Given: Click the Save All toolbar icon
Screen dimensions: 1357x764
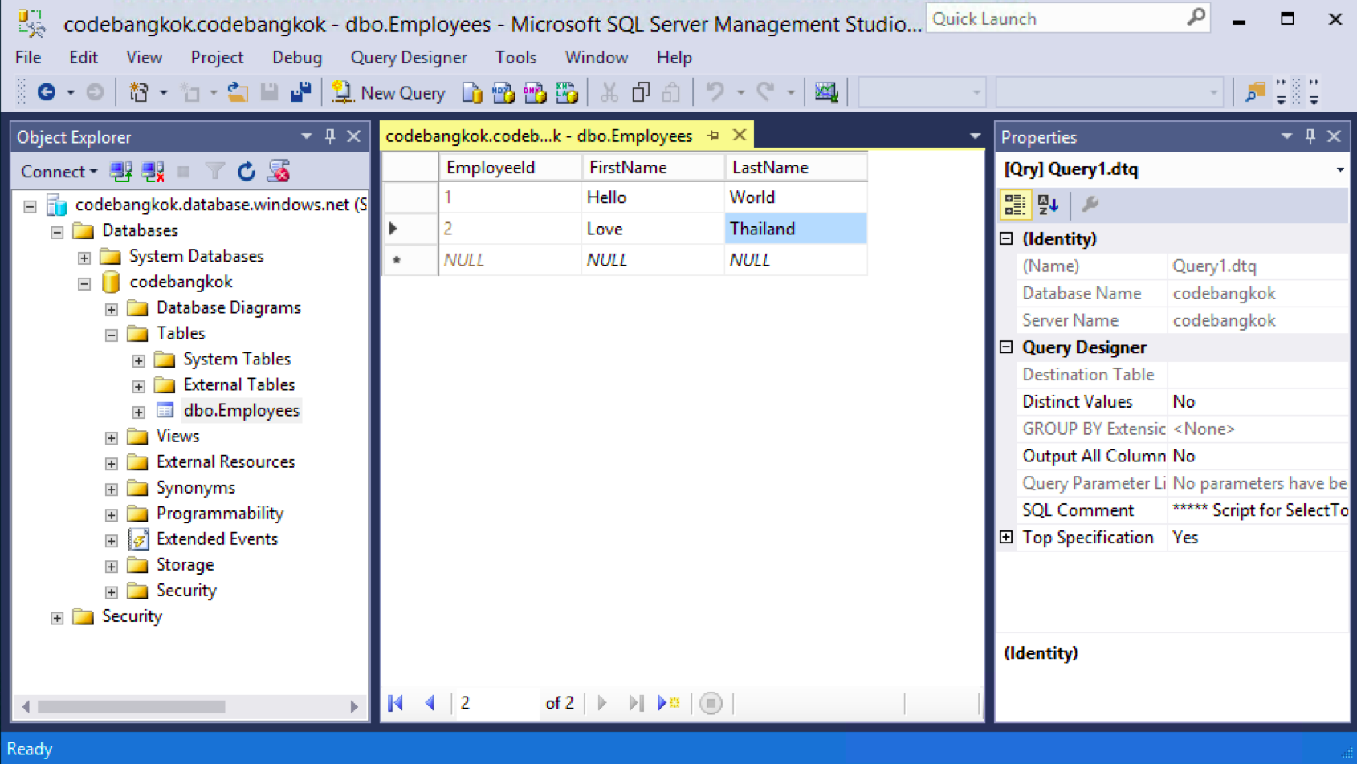Looking at the screenshot, I should point(301,92).
